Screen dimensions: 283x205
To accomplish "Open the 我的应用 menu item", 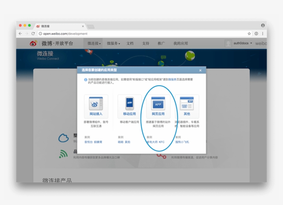I will point(180,43).
